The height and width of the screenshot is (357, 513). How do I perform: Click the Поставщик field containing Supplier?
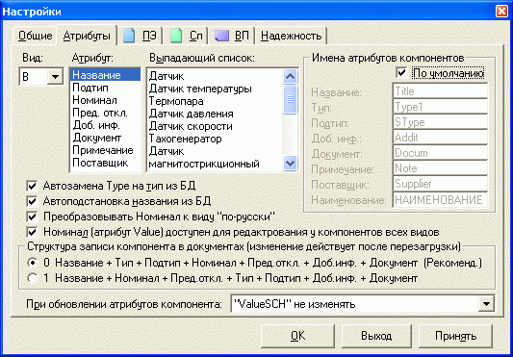440,184
